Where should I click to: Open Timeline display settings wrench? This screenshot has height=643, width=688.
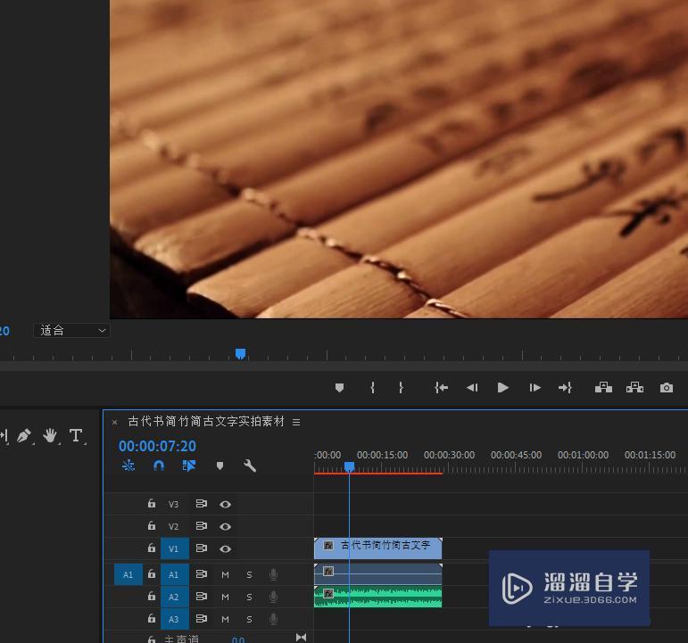coord(250,466)
